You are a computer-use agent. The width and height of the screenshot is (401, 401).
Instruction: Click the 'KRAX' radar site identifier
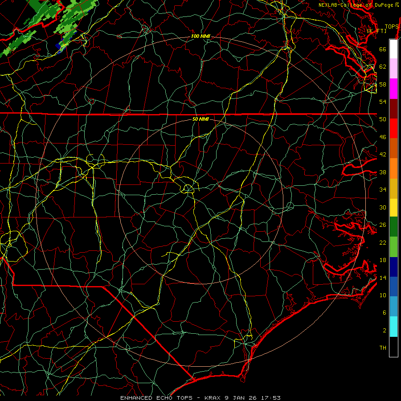click(x=213, y=398)
